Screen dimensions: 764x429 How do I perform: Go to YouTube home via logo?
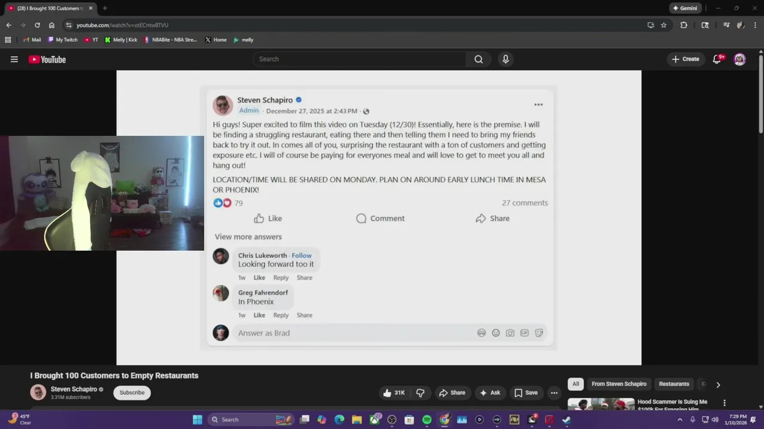tap(47, 59)
